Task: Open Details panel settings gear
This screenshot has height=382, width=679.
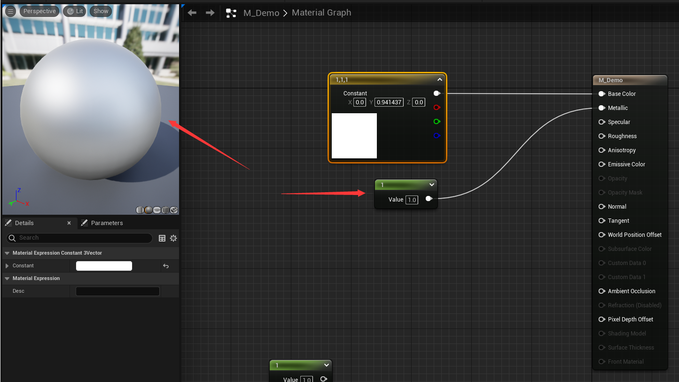Action: 173,238
